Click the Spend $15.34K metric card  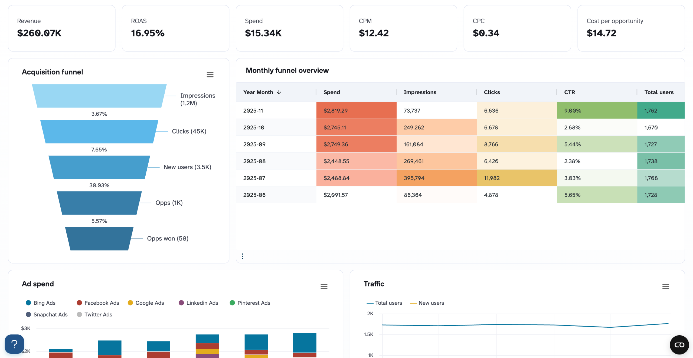coord(290,28)
